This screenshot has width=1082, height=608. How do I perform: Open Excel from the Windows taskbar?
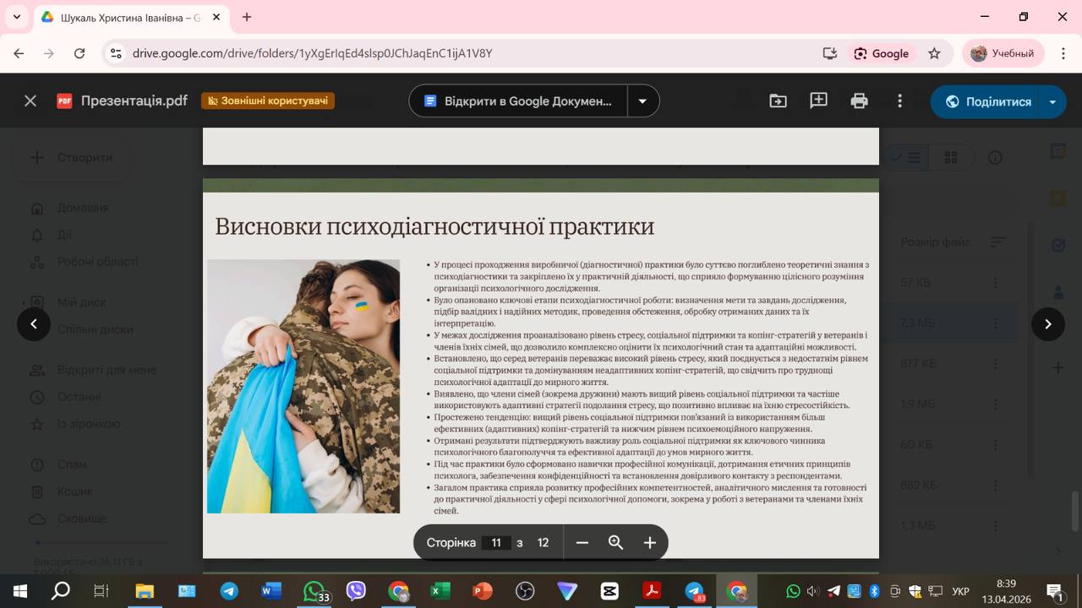tap(440, 591)
